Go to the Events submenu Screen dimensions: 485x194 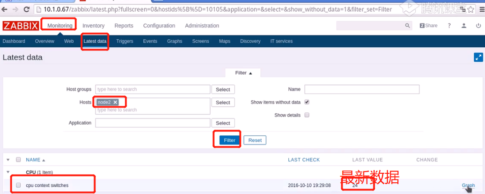(x=150, y=41)
